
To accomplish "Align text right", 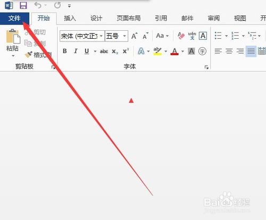I will [240, 52].
